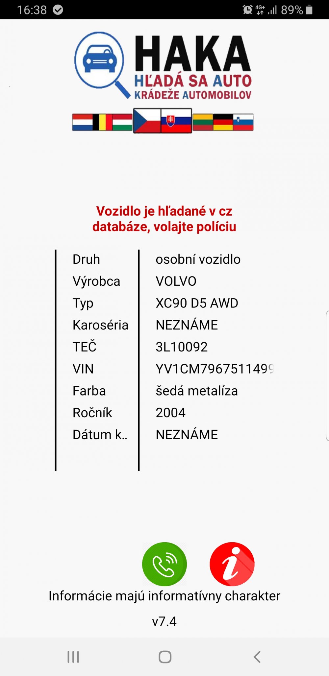Select the Slovakia flag
This screenshot has width=329, height=676.
[x=176, y=121]
